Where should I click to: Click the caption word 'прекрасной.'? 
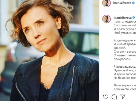122,59
